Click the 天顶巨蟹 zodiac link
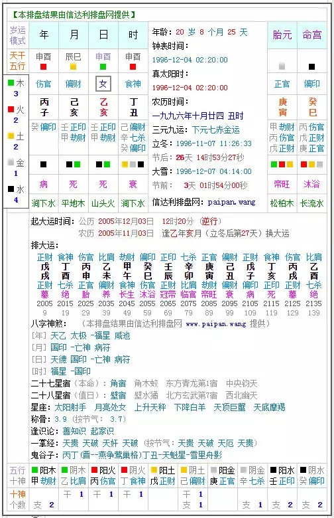 pos(229,407)
